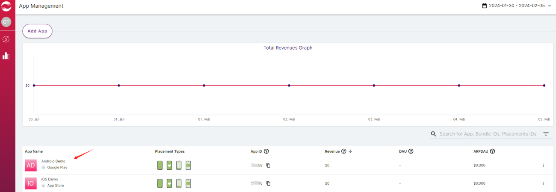Show help tooltip for DAU column
The image size is (556, 192).
tap(411, 151)
